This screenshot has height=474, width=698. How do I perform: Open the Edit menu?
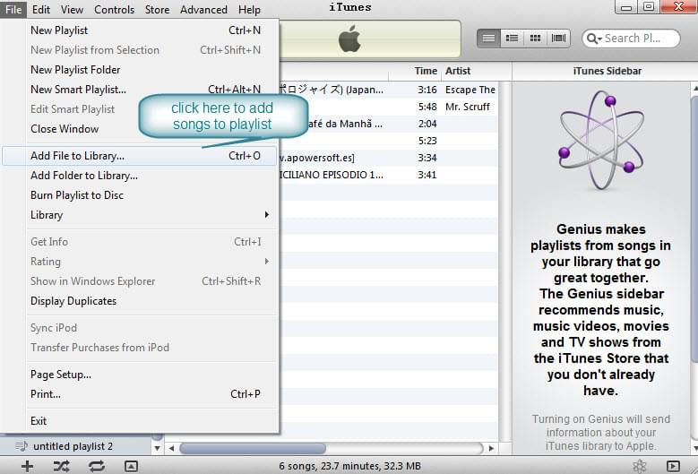coord(41,9)
